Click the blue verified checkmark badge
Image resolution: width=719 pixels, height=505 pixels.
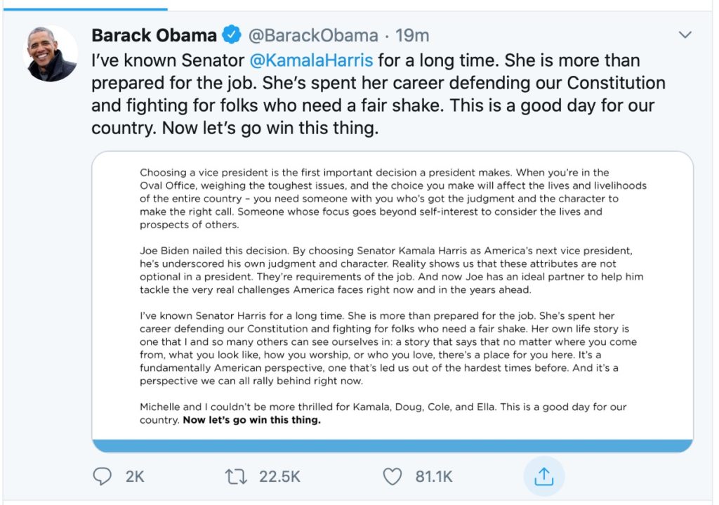pyautogui.click(x=231, y=34)
